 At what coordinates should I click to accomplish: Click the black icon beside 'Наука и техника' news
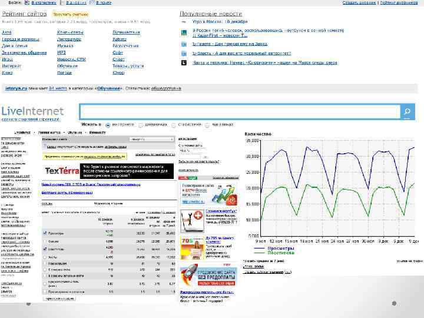(184, 63)
